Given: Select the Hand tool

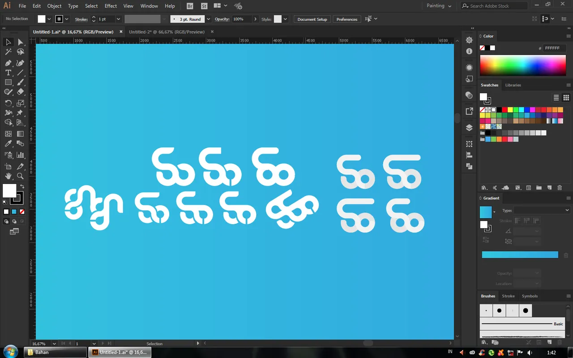Looking at the screenshot, I should pos(8,176).
